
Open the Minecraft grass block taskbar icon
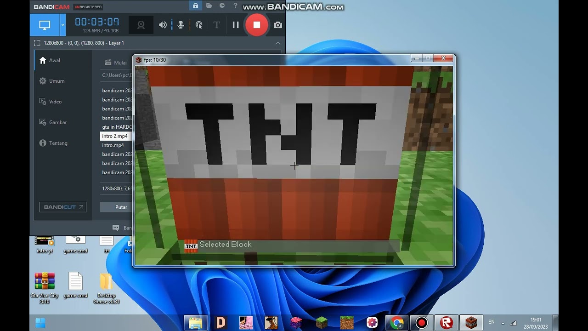tap(346, 323)
